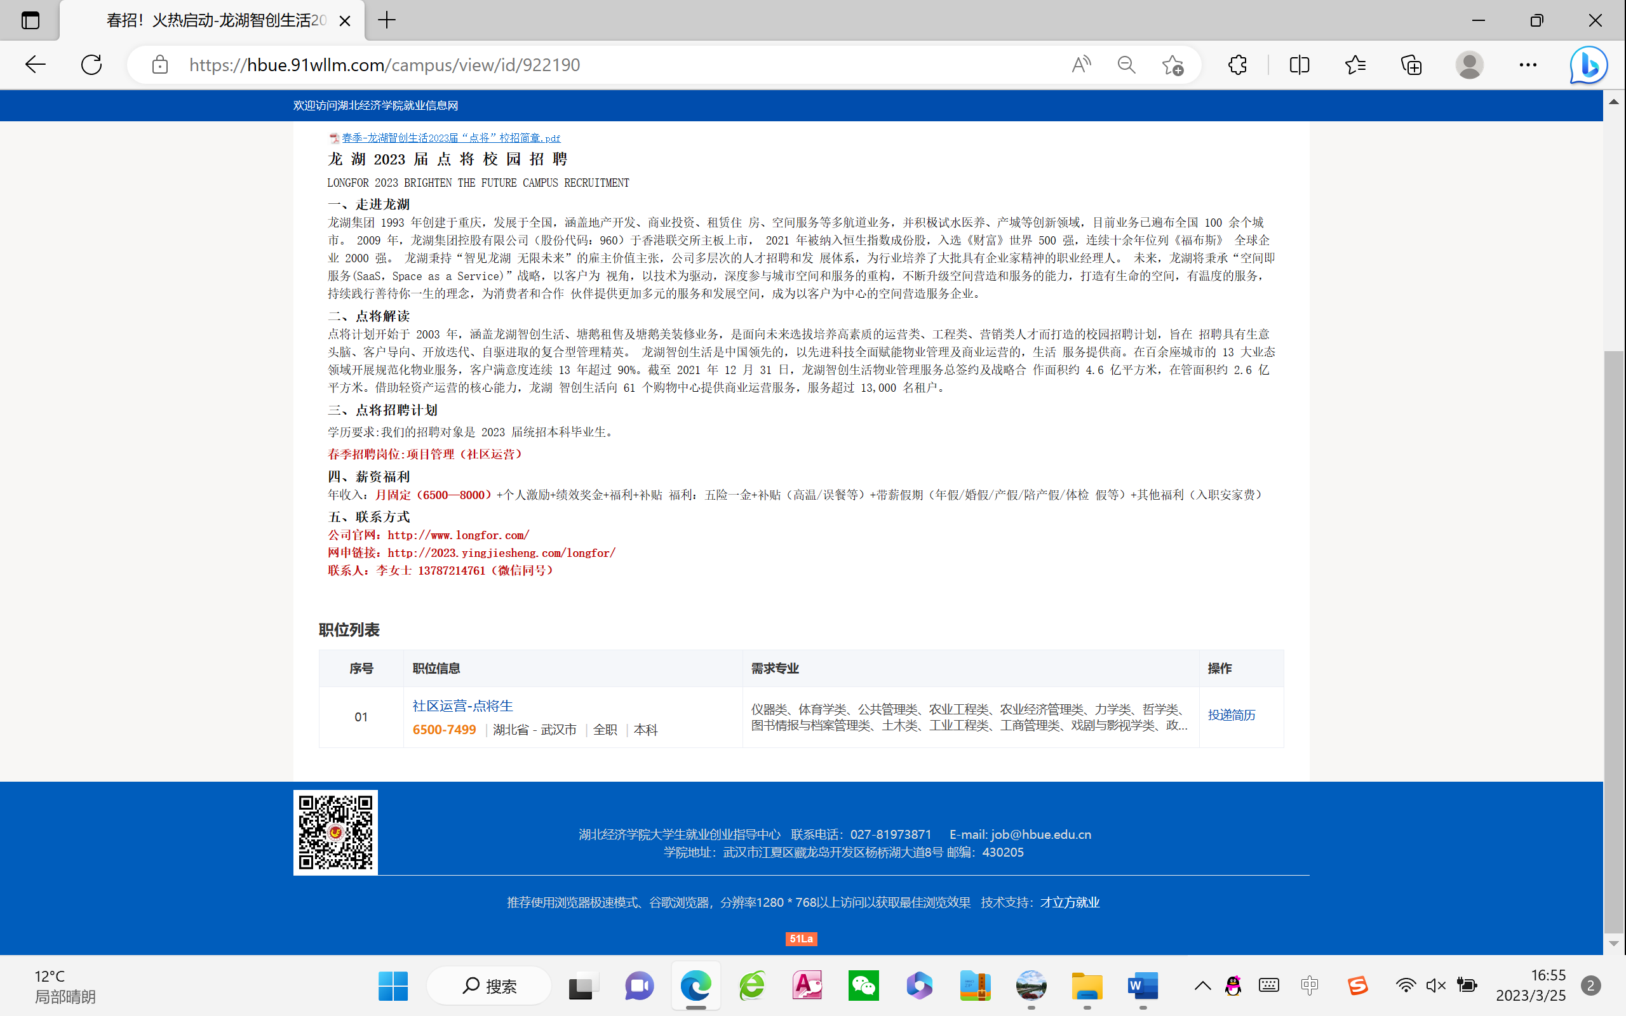Open a new tab with plus button
This screenshot has height=1016, width=1626.
[387, 20]
